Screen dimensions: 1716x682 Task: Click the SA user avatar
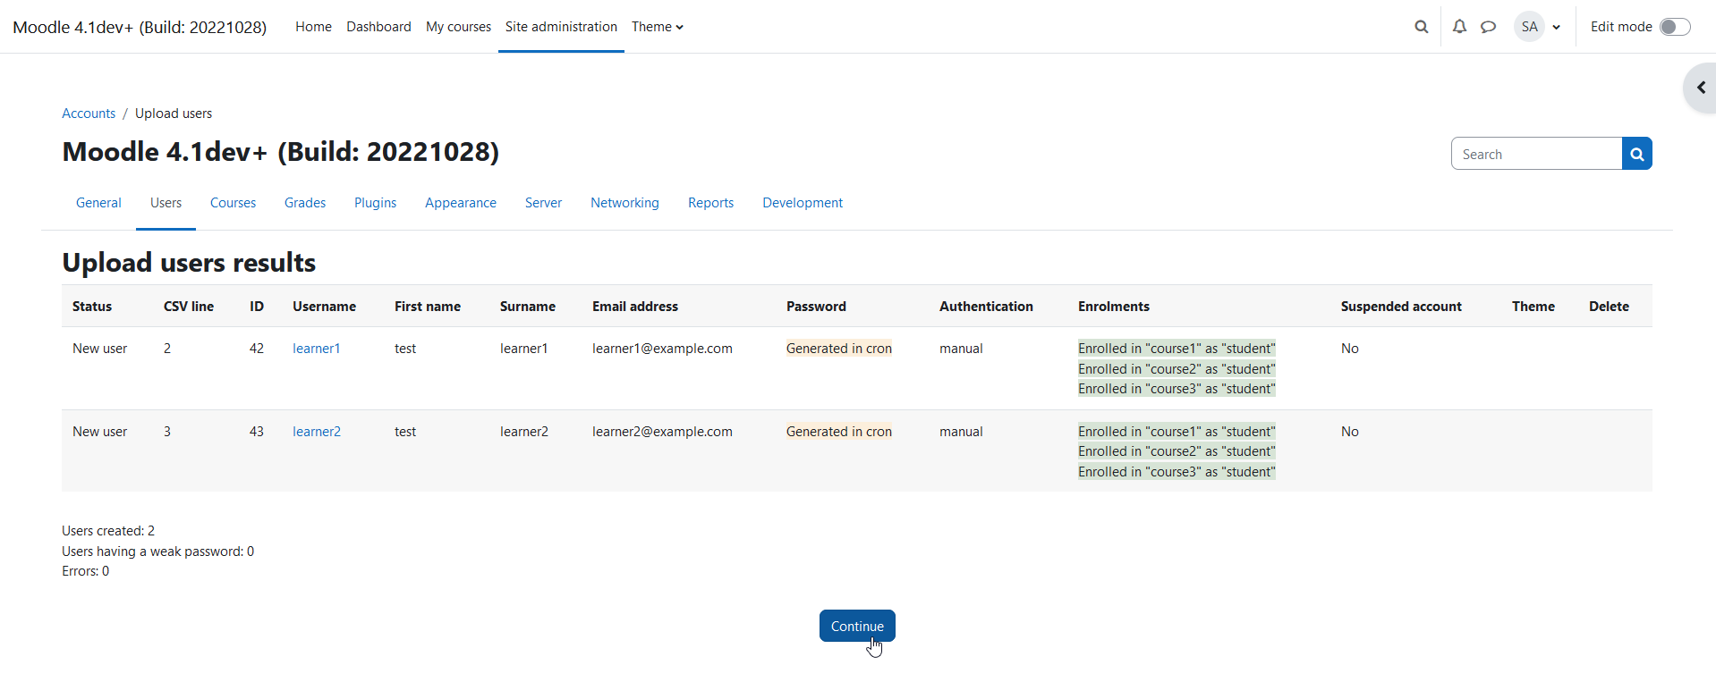[1530, 27]
